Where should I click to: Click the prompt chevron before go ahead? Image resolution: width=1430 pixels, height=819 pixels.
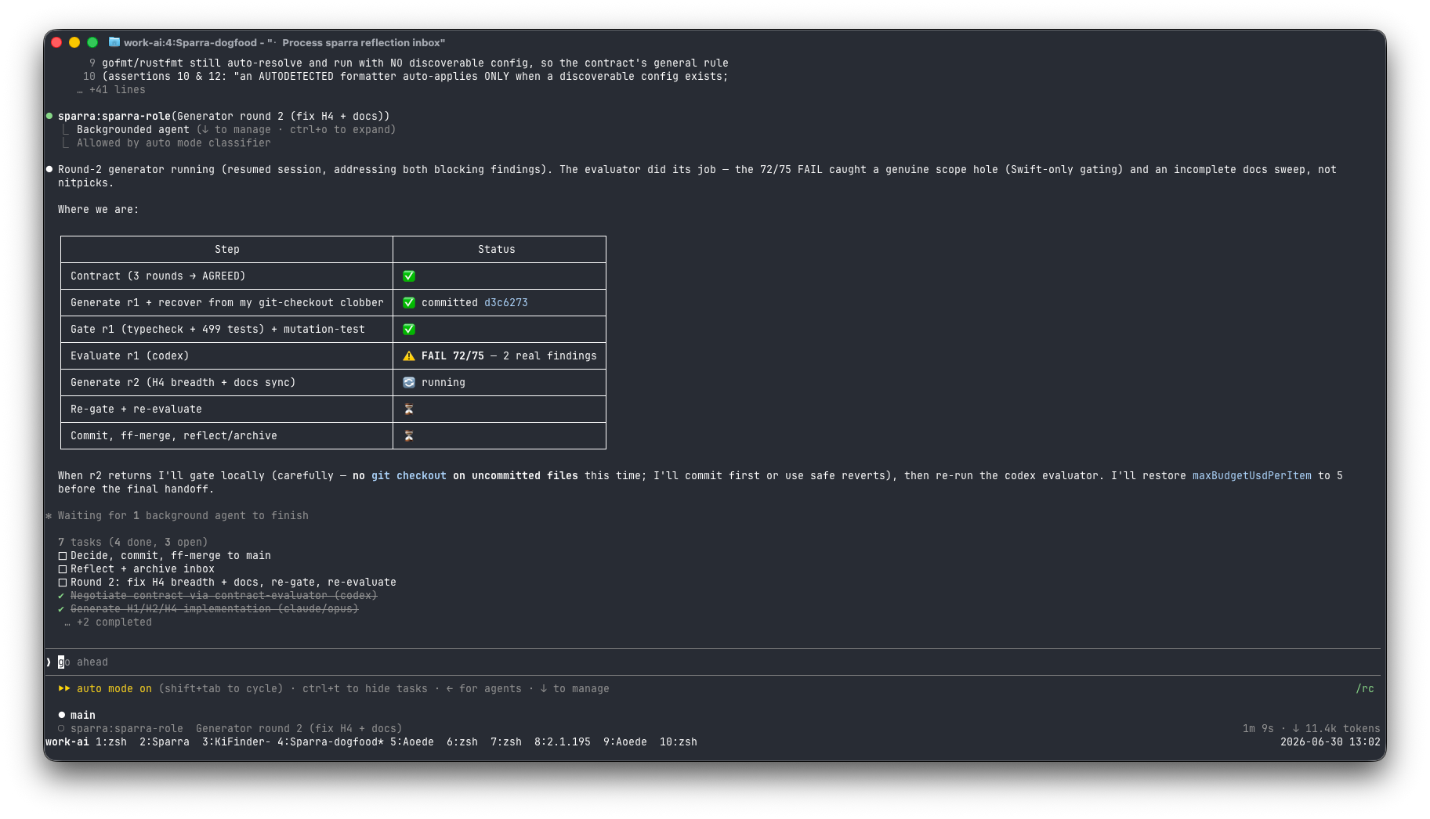point(49,662)
